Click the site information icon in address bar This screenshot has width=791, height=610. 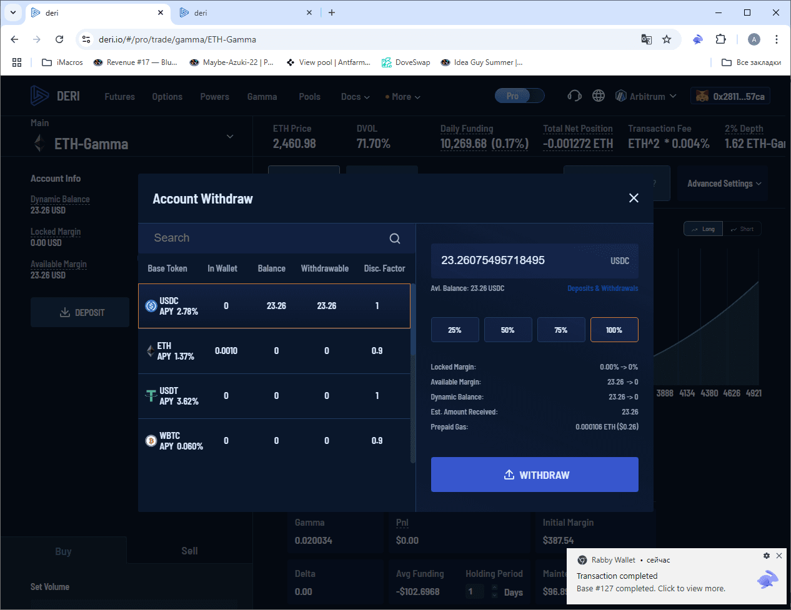(x=86, y=39)
